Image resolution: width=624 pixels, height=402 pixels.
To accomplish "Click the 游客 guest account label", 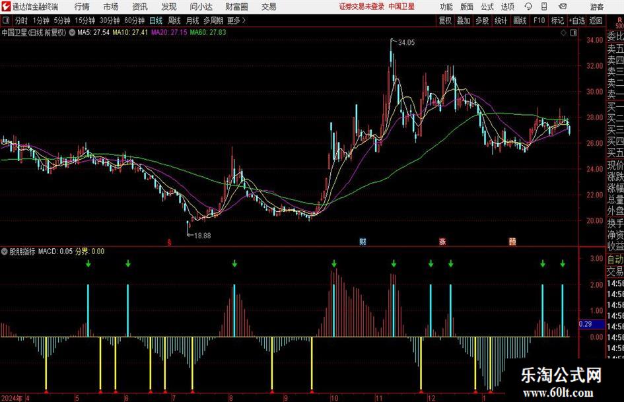I will click(597, 7).
